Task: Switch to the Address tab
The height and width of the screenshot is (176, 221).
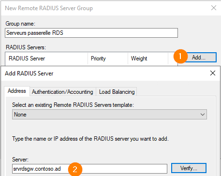Action: (x=17, y=91)
